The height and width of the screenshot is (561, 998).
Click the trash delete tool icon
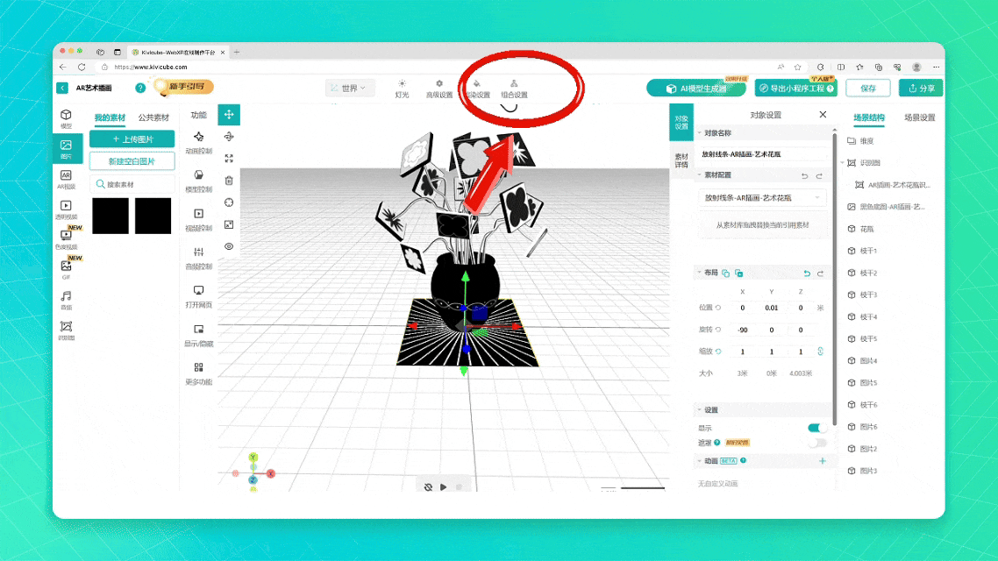point(229,181)
